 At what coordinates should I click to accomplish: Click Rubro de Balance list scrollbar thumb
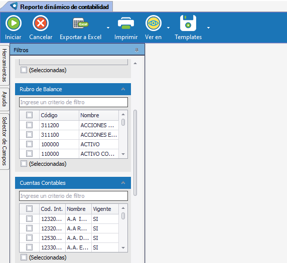123,122
